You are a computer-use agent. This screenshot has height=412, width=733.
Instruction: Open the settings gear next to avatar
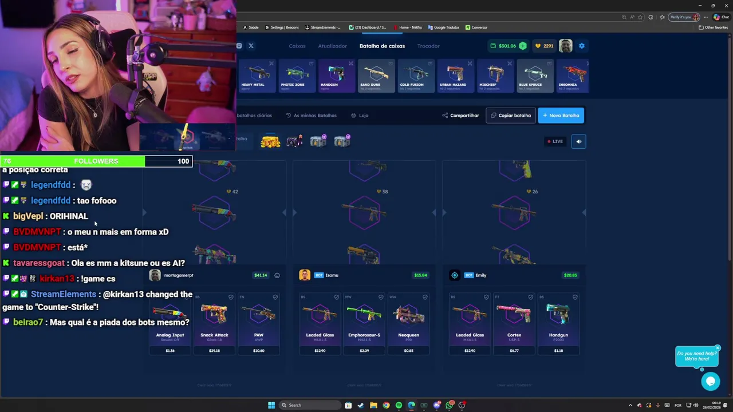(x=581, y=46)
